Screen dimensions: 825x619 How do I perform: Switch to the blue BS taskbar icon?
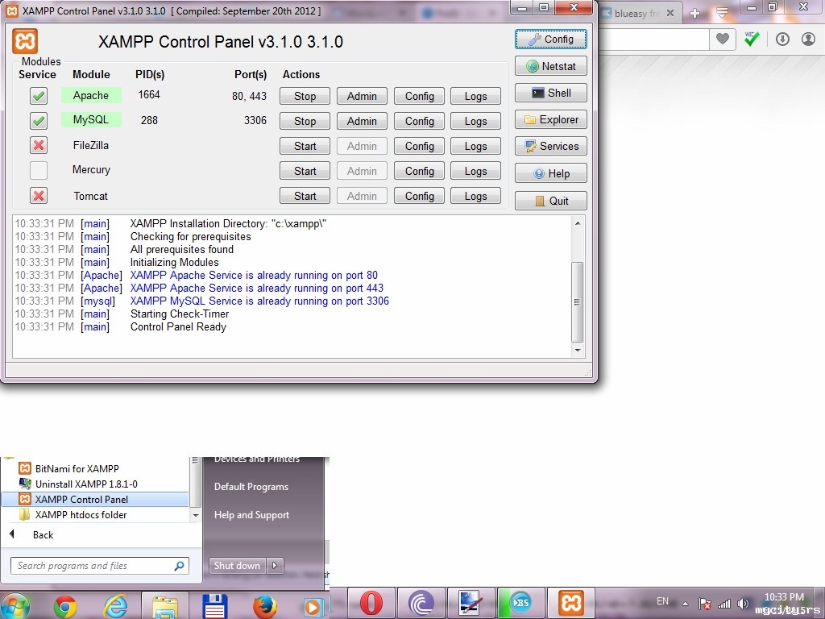[x=521, y=604]
